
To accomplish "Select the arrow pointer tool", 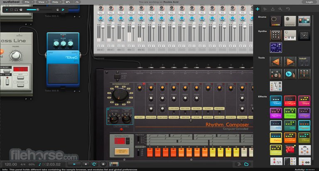I will (x=7, y=10).
